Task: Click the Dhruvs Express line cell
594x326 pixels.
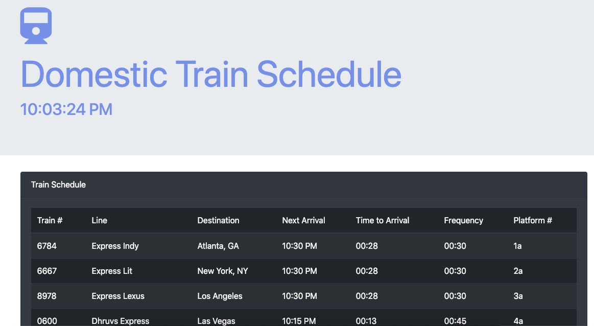Action: pyautogui.click(x=121, y=321)
